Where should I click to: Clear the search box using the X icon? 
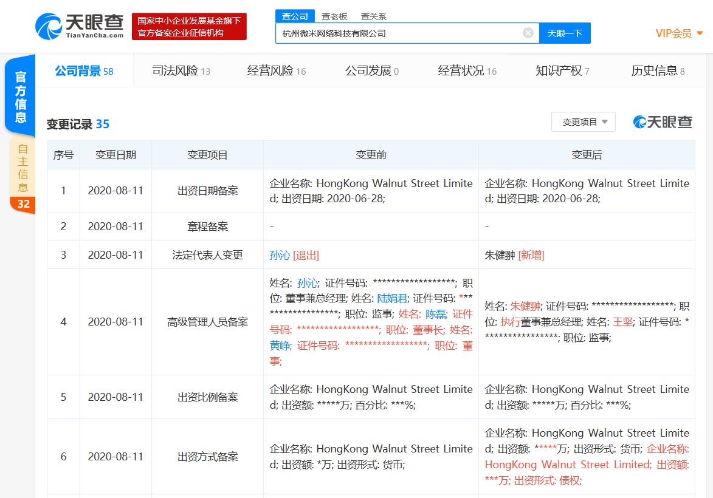(x=528, y=33)
